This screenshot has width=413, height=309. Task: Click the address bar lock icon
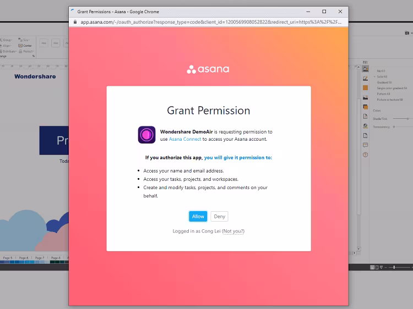pyautogui.click(x=75, y=22)
